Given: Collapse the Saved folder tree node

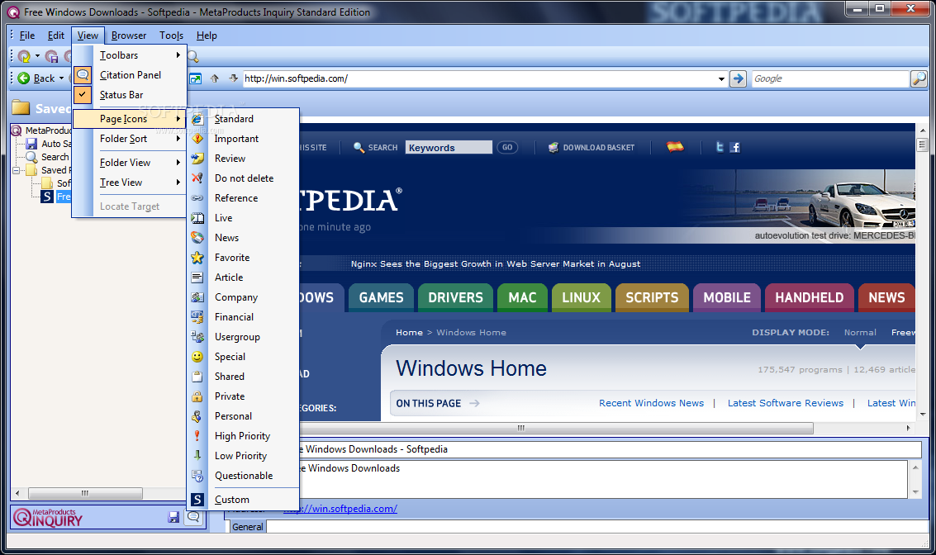Looking at the screenshot, I should point(17,171).
